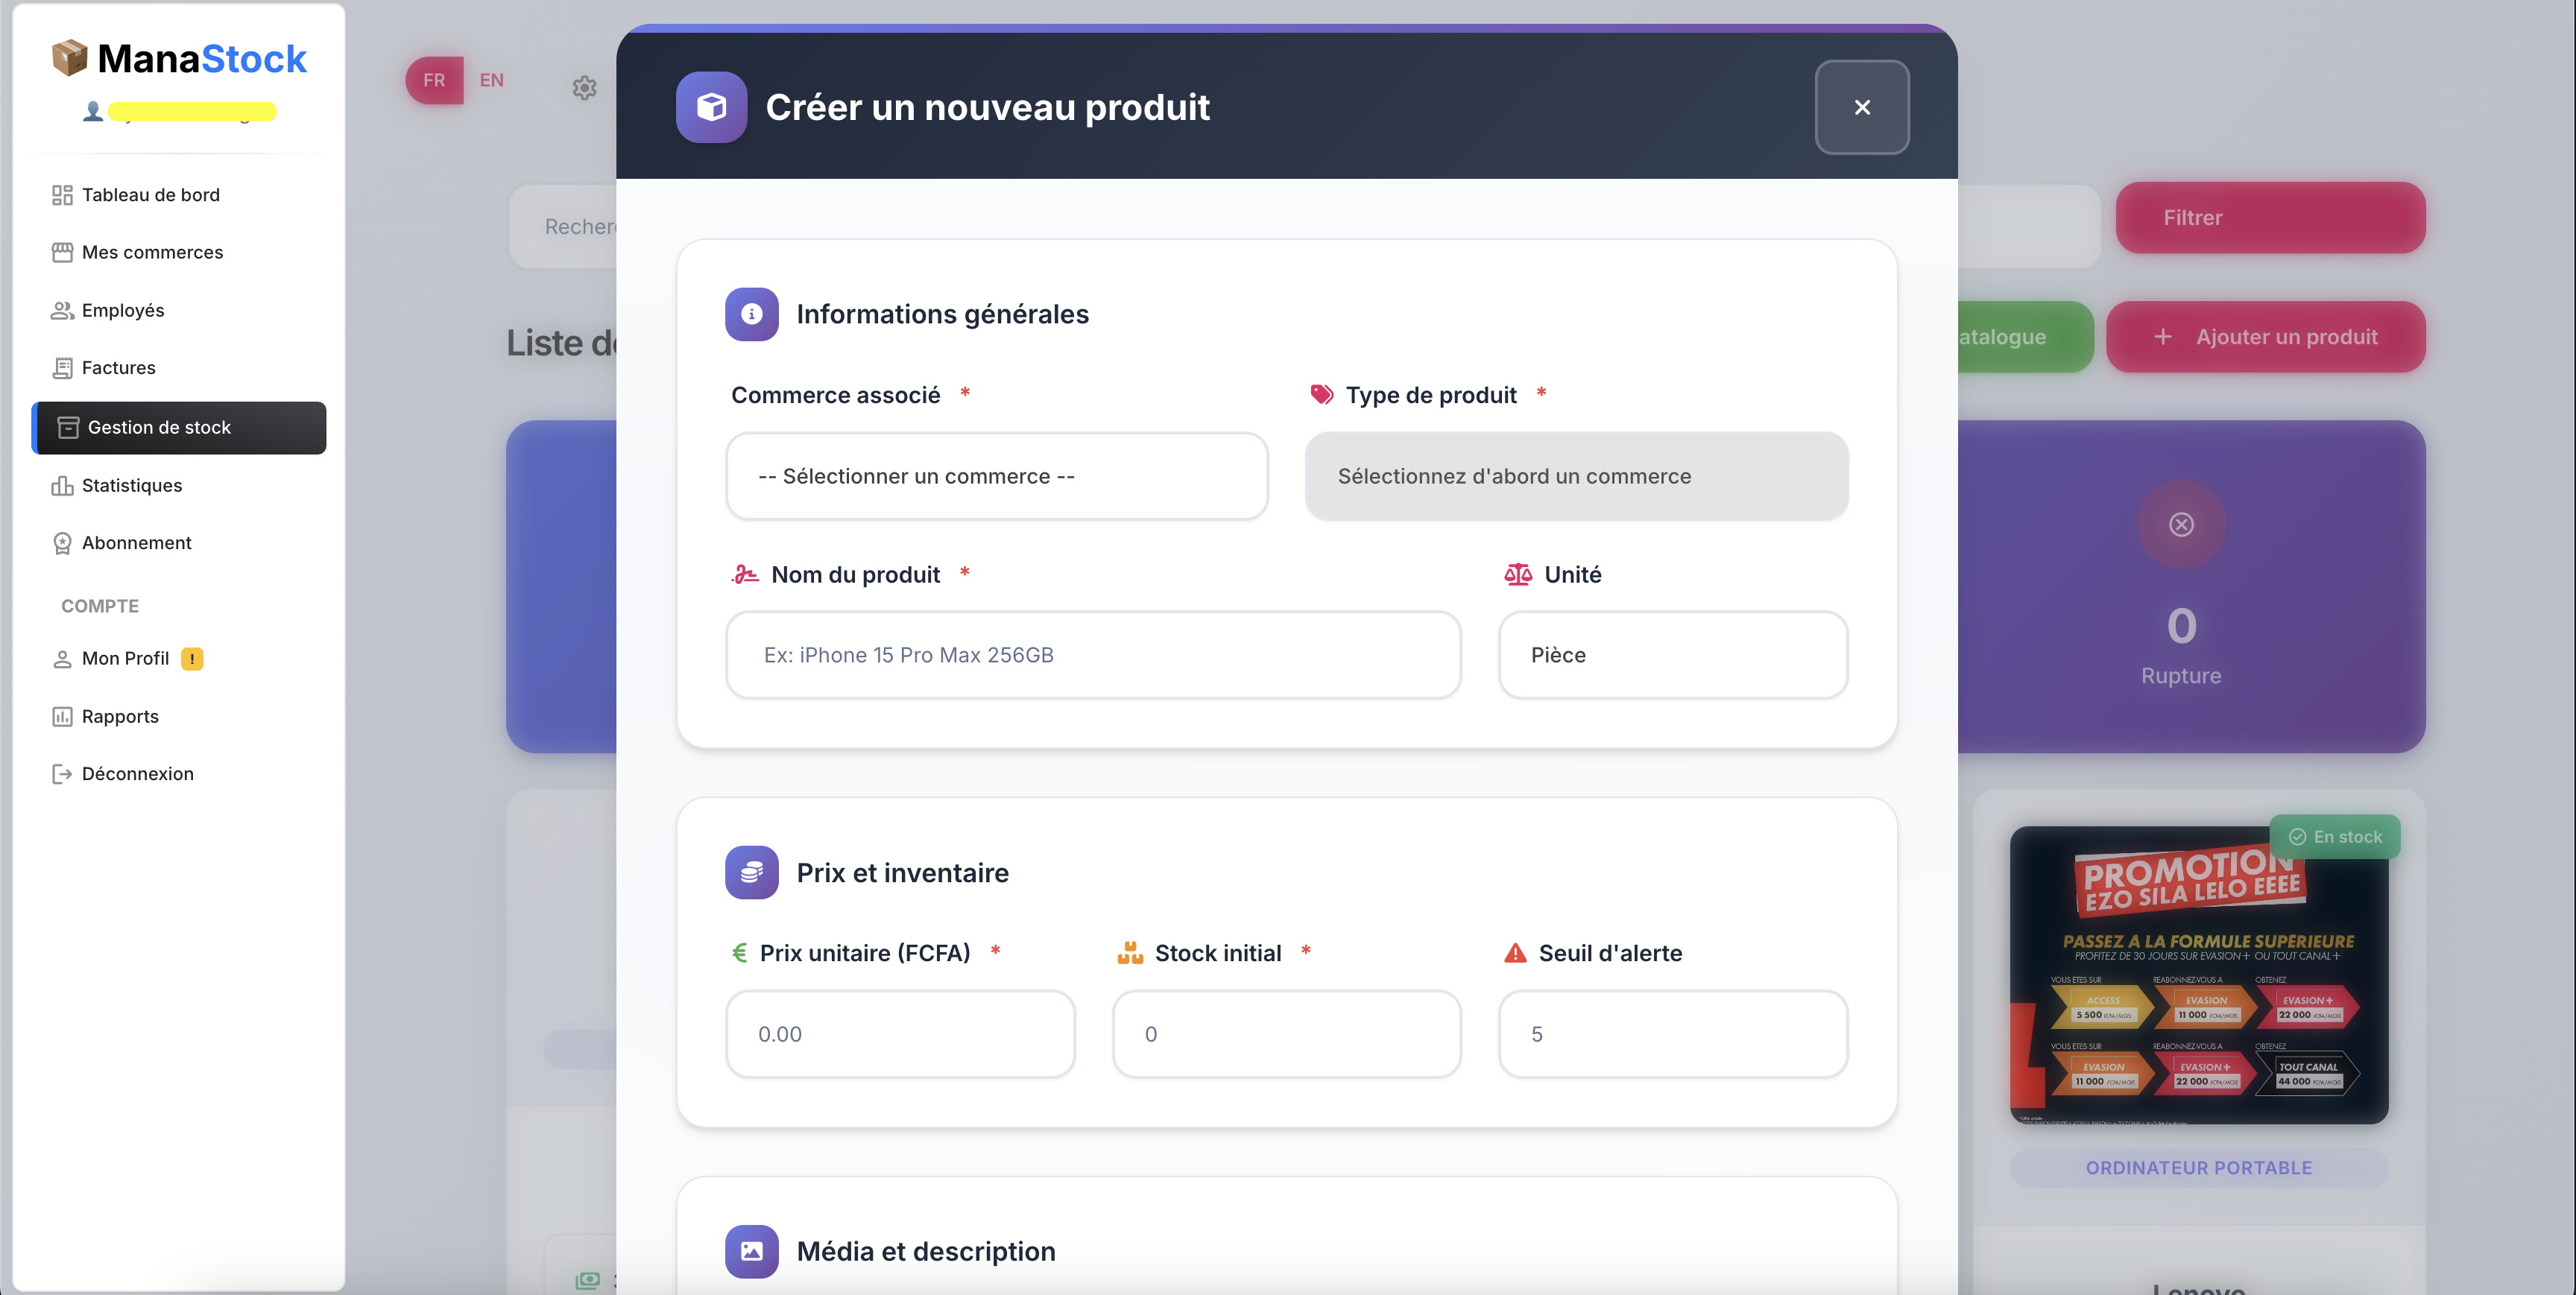Click the euro icon by Prix unitaire
2576x1295 pixels.
tap(739, 953)
